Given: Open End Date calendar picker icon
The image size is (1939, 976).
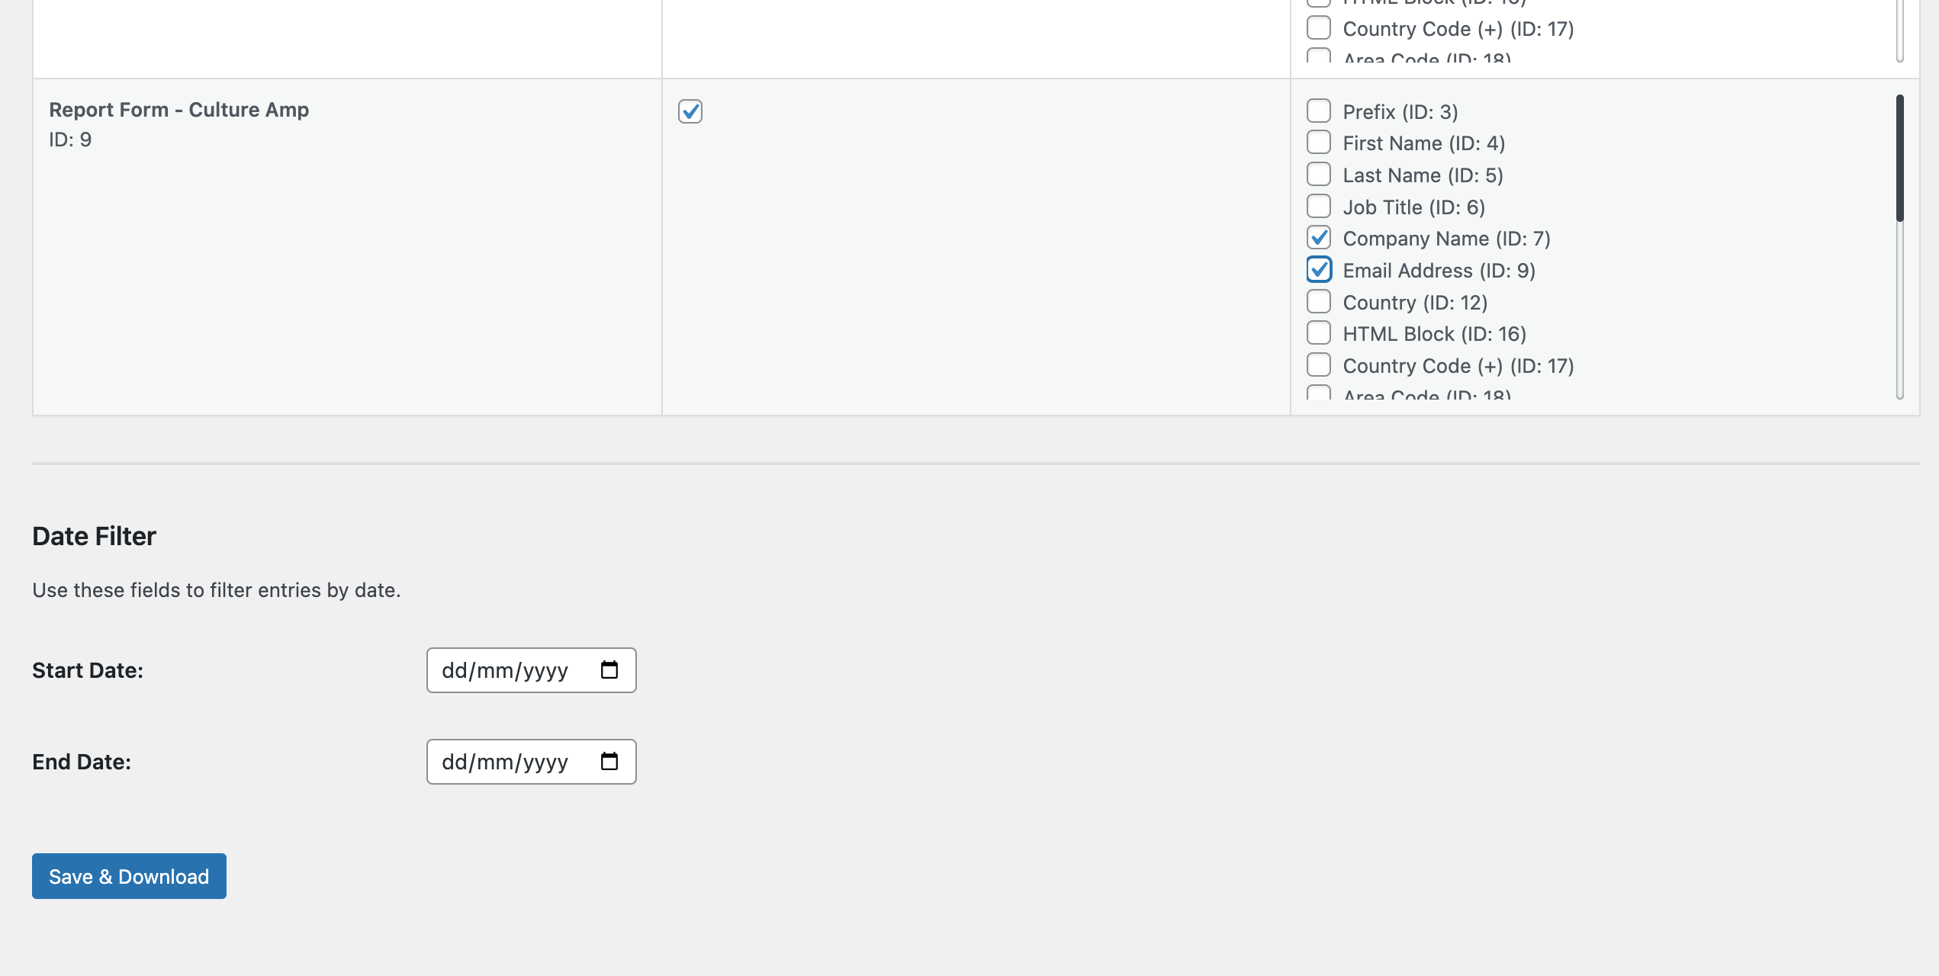Looking at the screenshot, I should (609, 762).
